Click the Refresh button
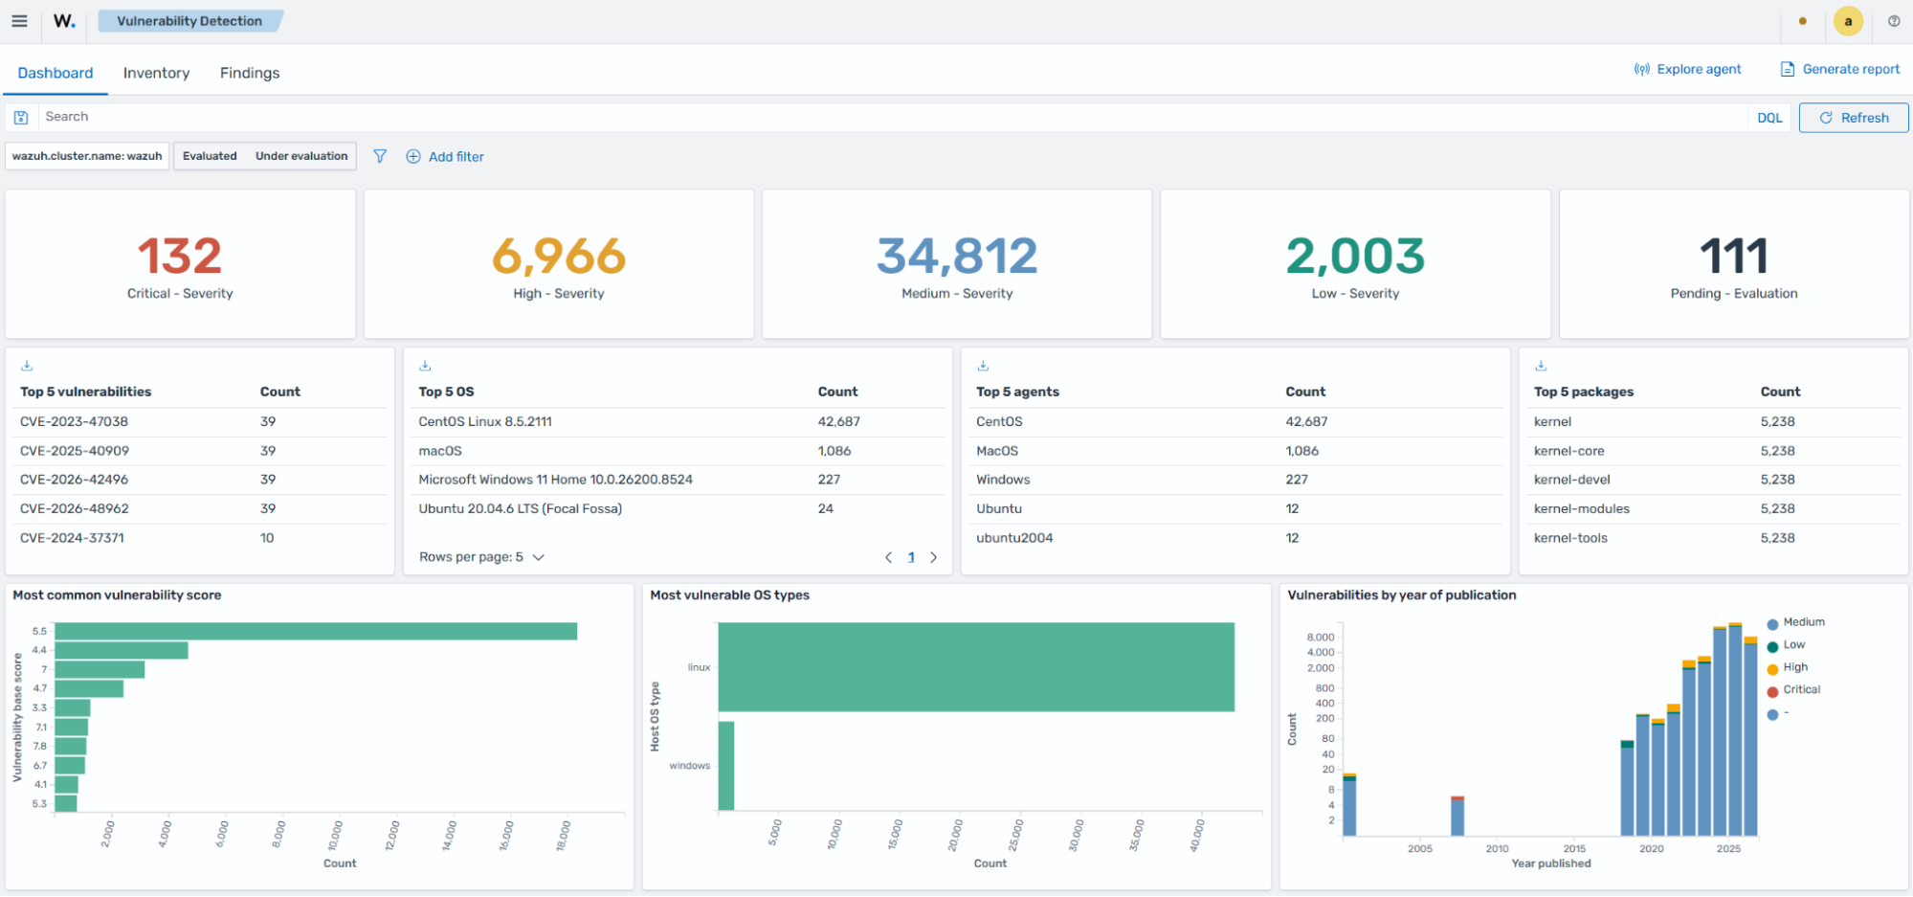Image resolution: width=1913 pixels, height=897 pixels. click(1854, 118)
